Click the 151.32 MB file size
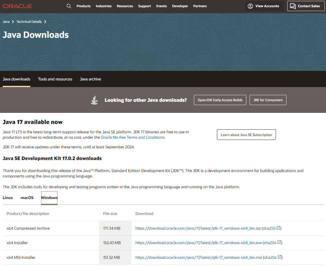The width and height of the screenshot is (326, 266). [x=111, y=258]
